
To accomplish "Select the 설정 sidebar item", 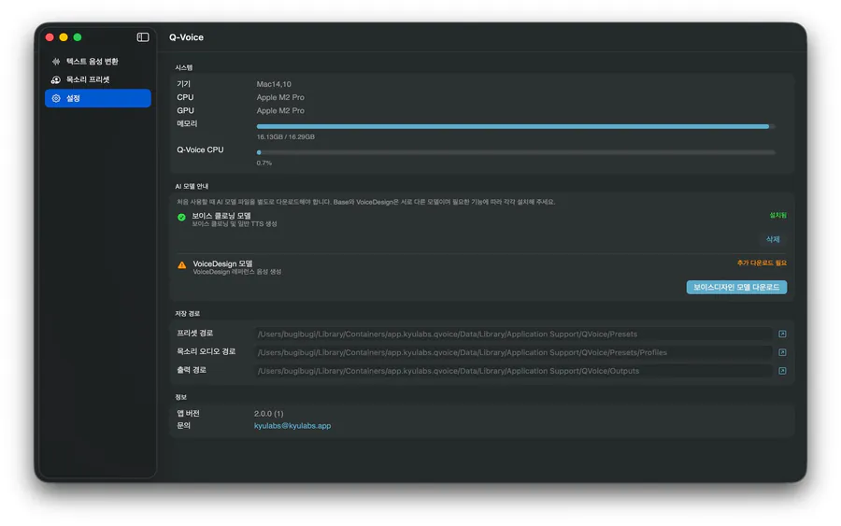I will click(x=97, y=98).
